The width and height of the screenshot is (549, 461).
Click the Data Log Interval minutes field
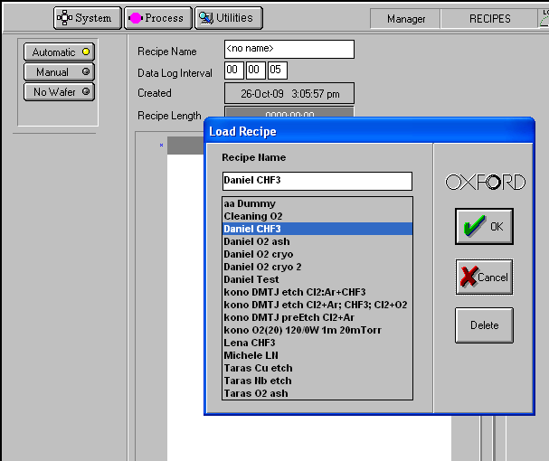coord(256,71)
